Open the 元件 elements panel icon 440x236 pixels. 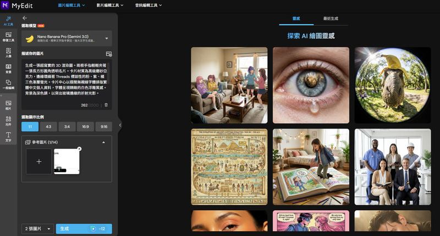[x=8, y=121]
